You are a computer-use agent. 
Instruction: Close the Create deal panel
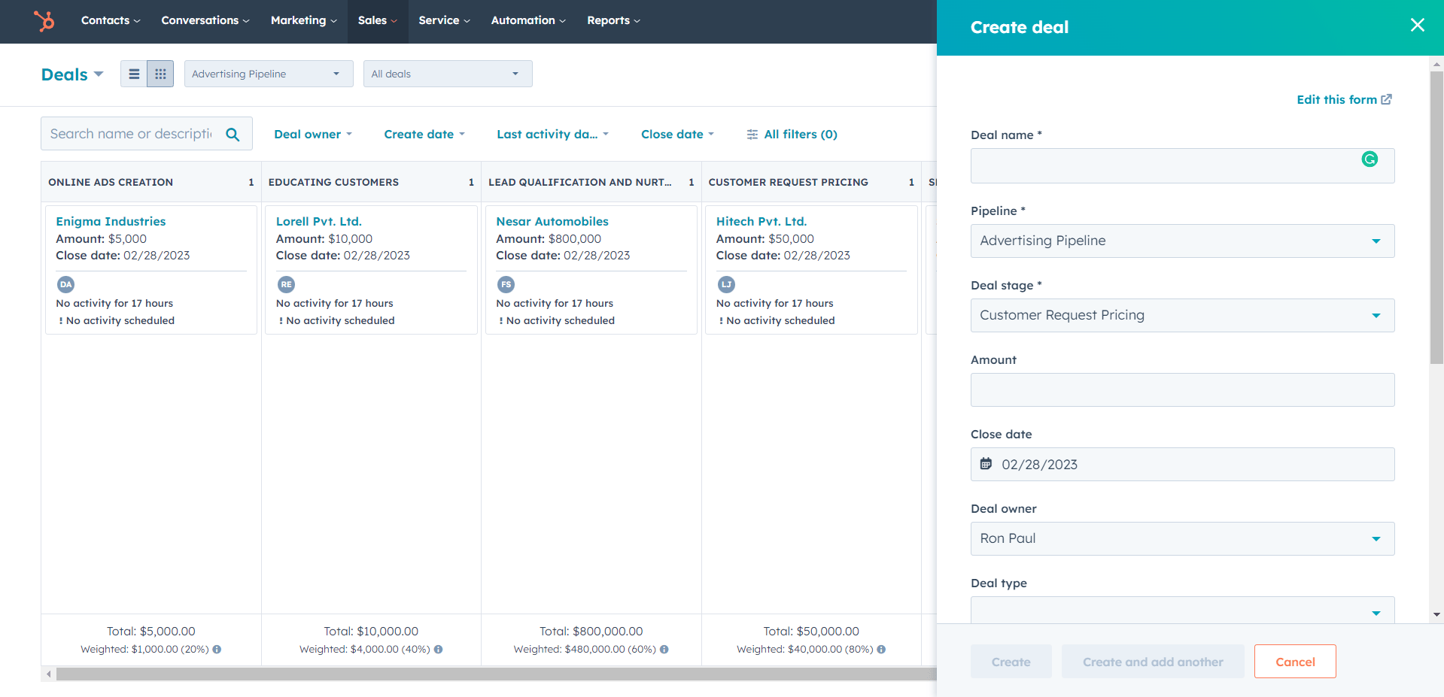pyautogui.click(x=1418, y=25)
